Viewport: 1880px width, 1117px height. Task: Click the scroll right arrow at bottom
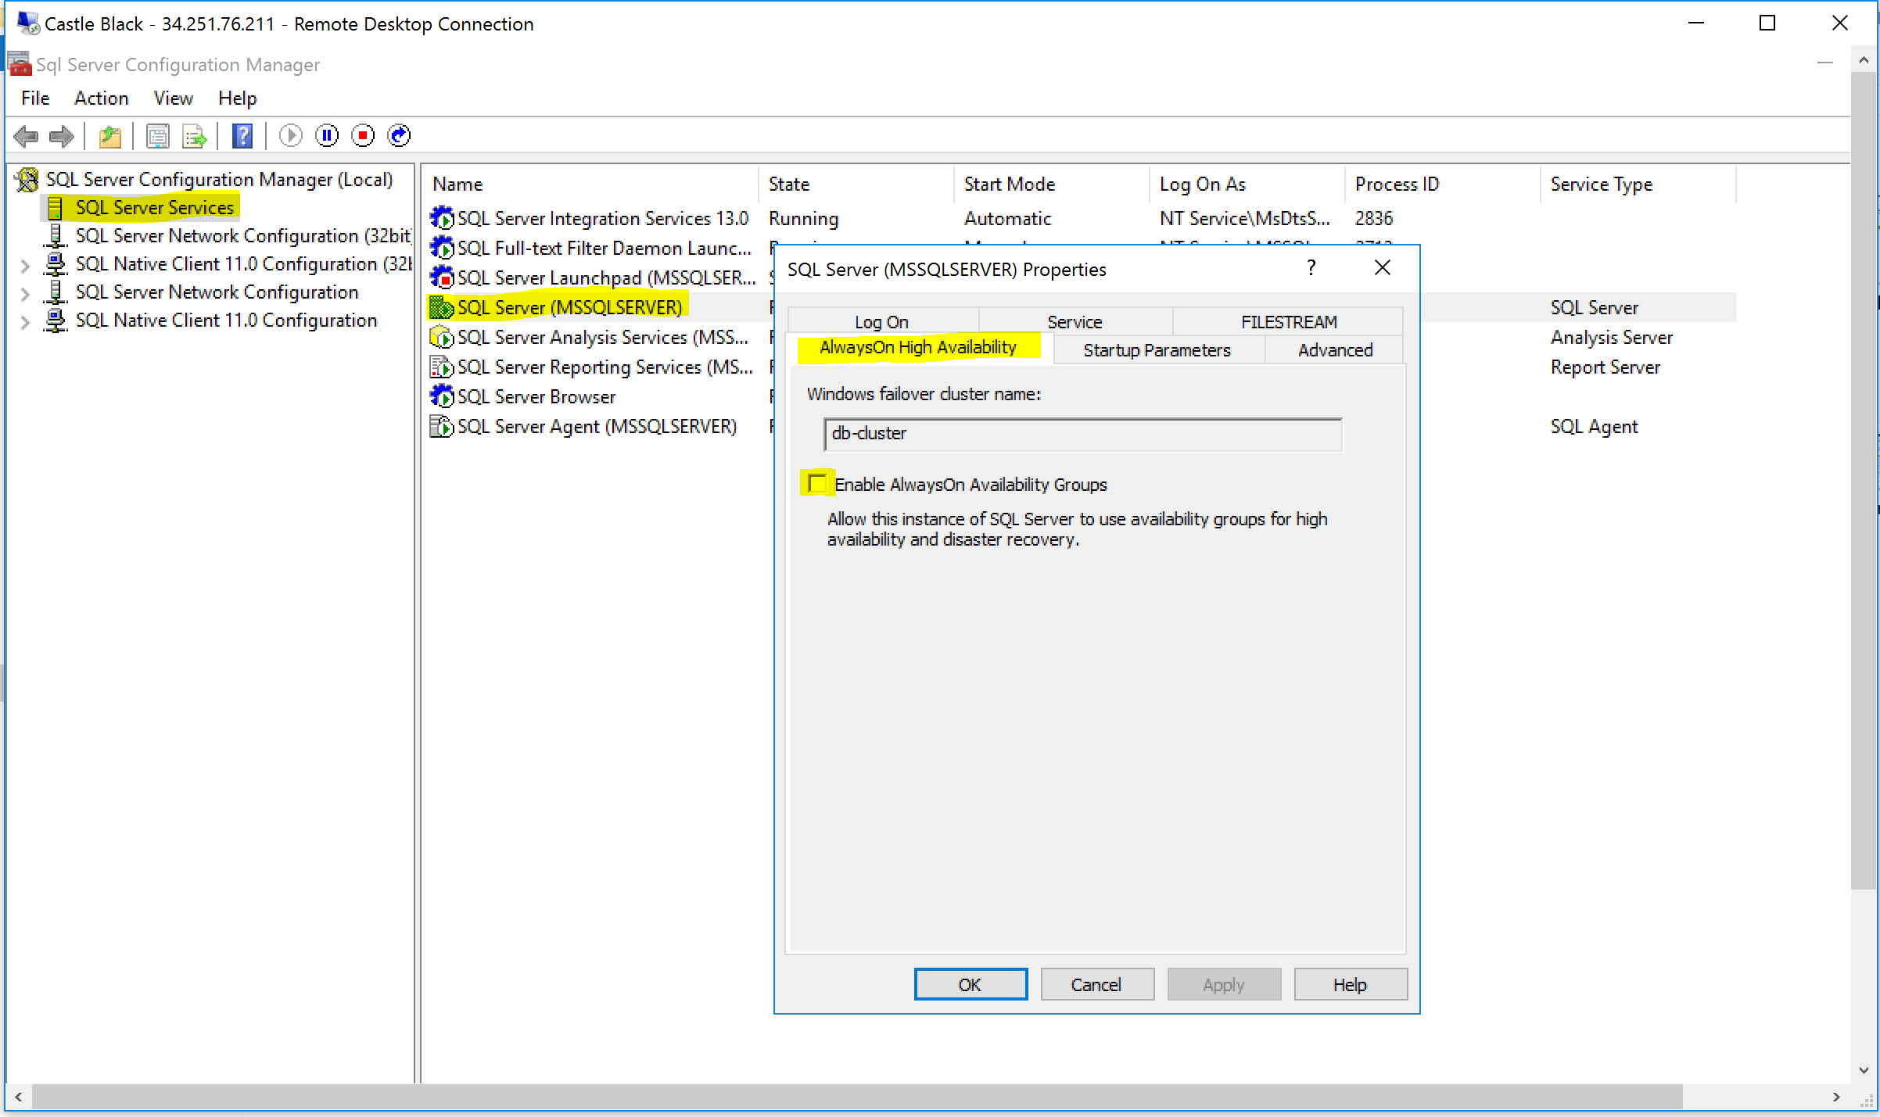click(x=1835, y=1097)
